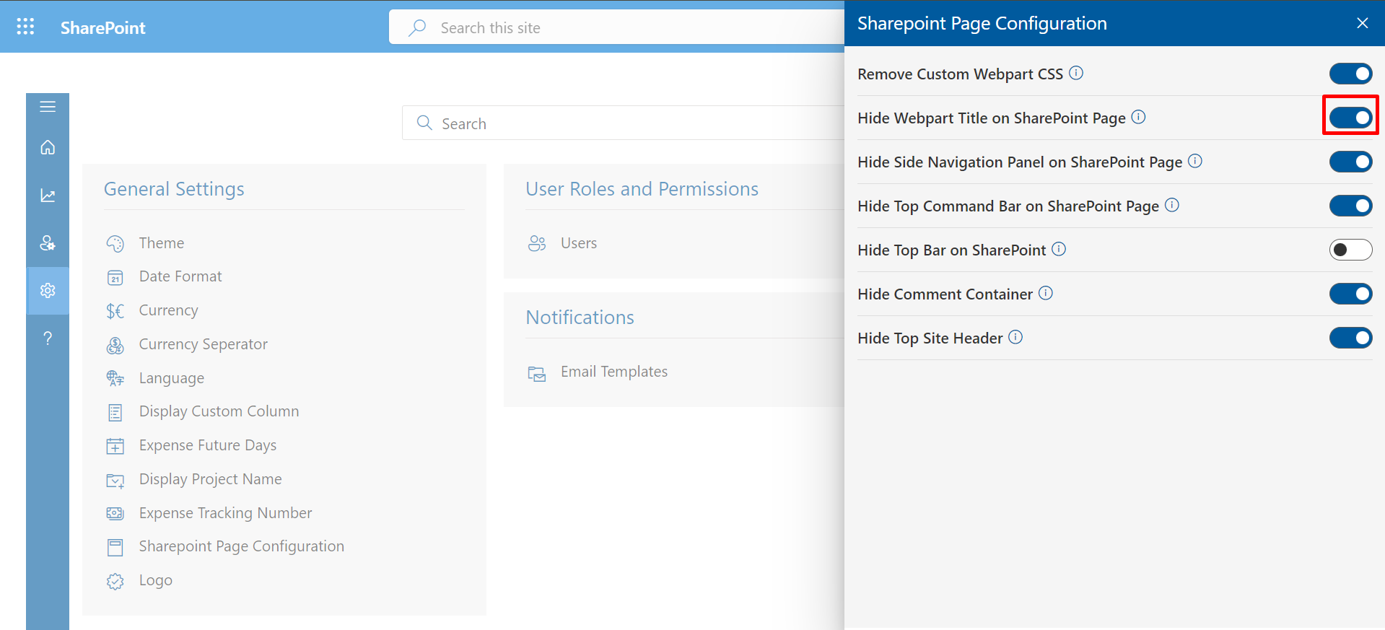Show info for Remove Custom Webpart CSS
This screenshot has width=1385, height=630.
[1076, 73]
